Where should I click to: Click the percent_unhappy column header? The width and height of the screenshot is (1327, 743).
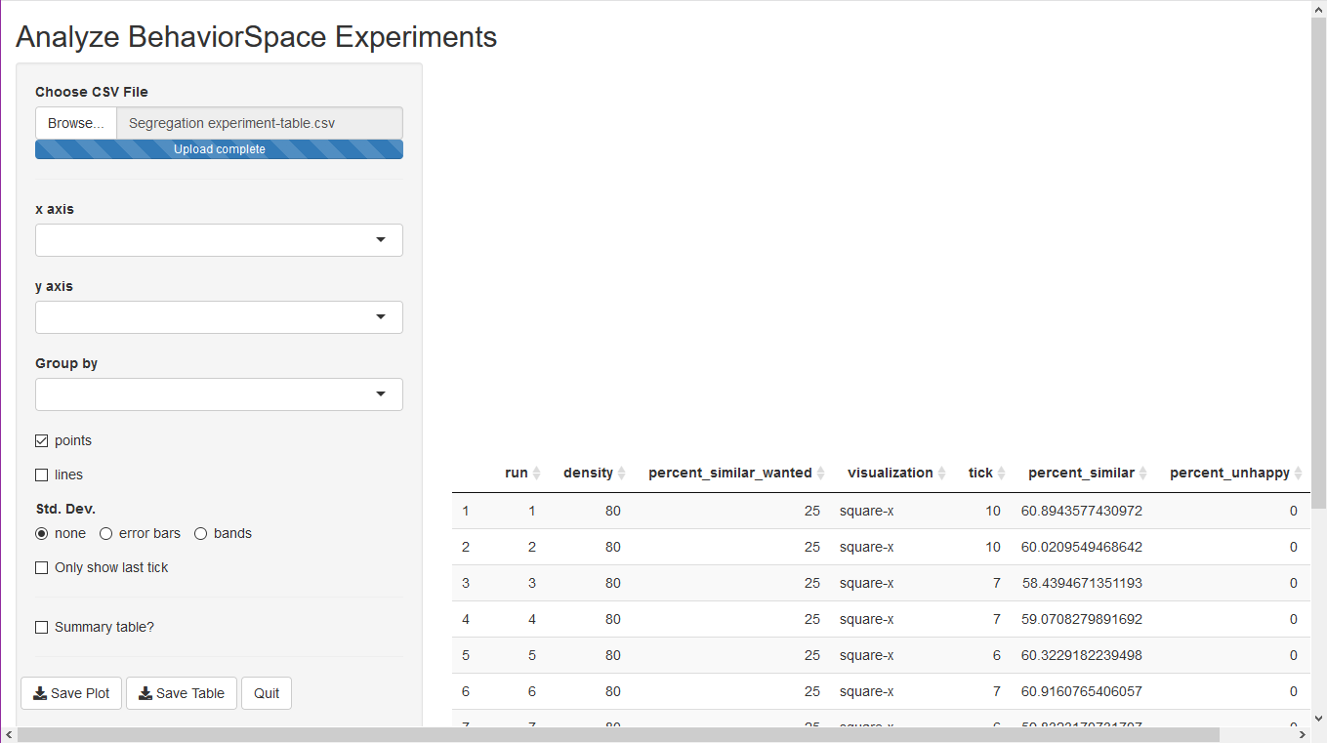pyautogui.click(x=1230, y=474)
